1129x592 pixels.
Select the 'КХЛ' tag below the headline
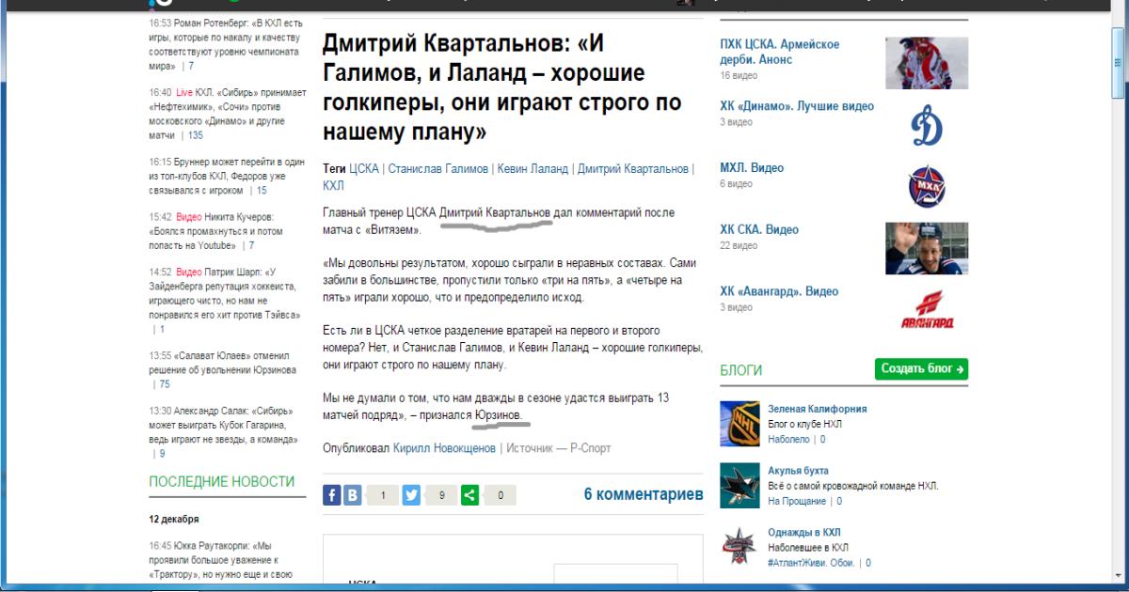pyautogui.click(x=333, y=186)
